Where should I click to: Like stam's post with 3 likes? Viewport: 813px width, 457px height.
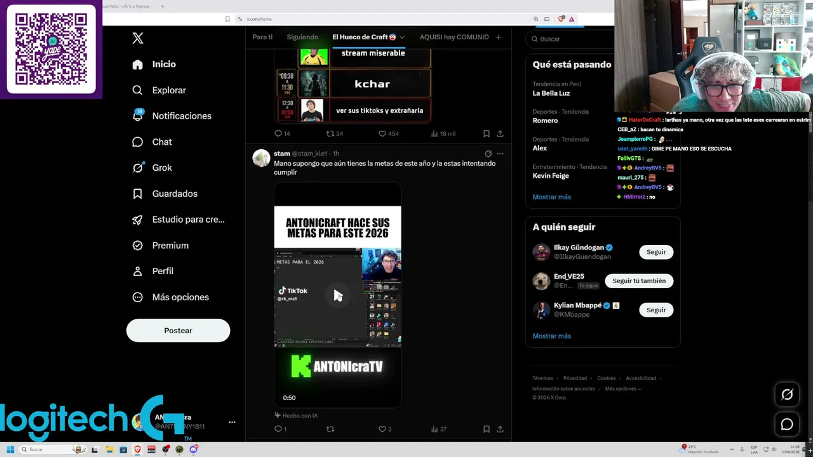tap(385, 430)
